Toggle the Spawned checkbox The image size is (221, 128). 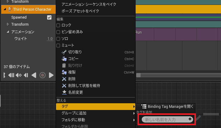49,17
